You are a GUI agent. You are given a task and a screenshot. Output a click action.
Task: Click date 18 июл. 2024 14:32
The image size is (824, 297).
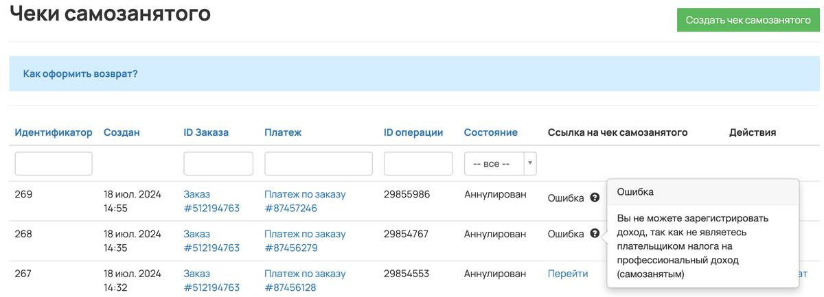click(133, 281)
